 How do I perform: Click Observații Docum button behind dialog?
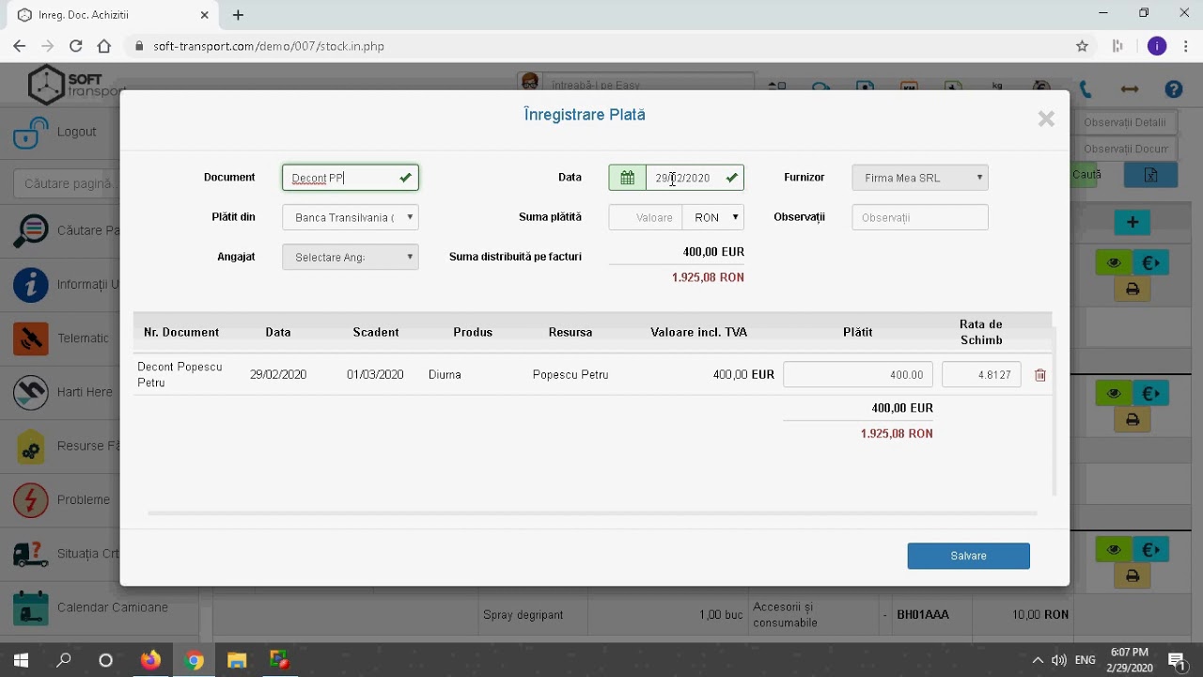point(1124,149)
